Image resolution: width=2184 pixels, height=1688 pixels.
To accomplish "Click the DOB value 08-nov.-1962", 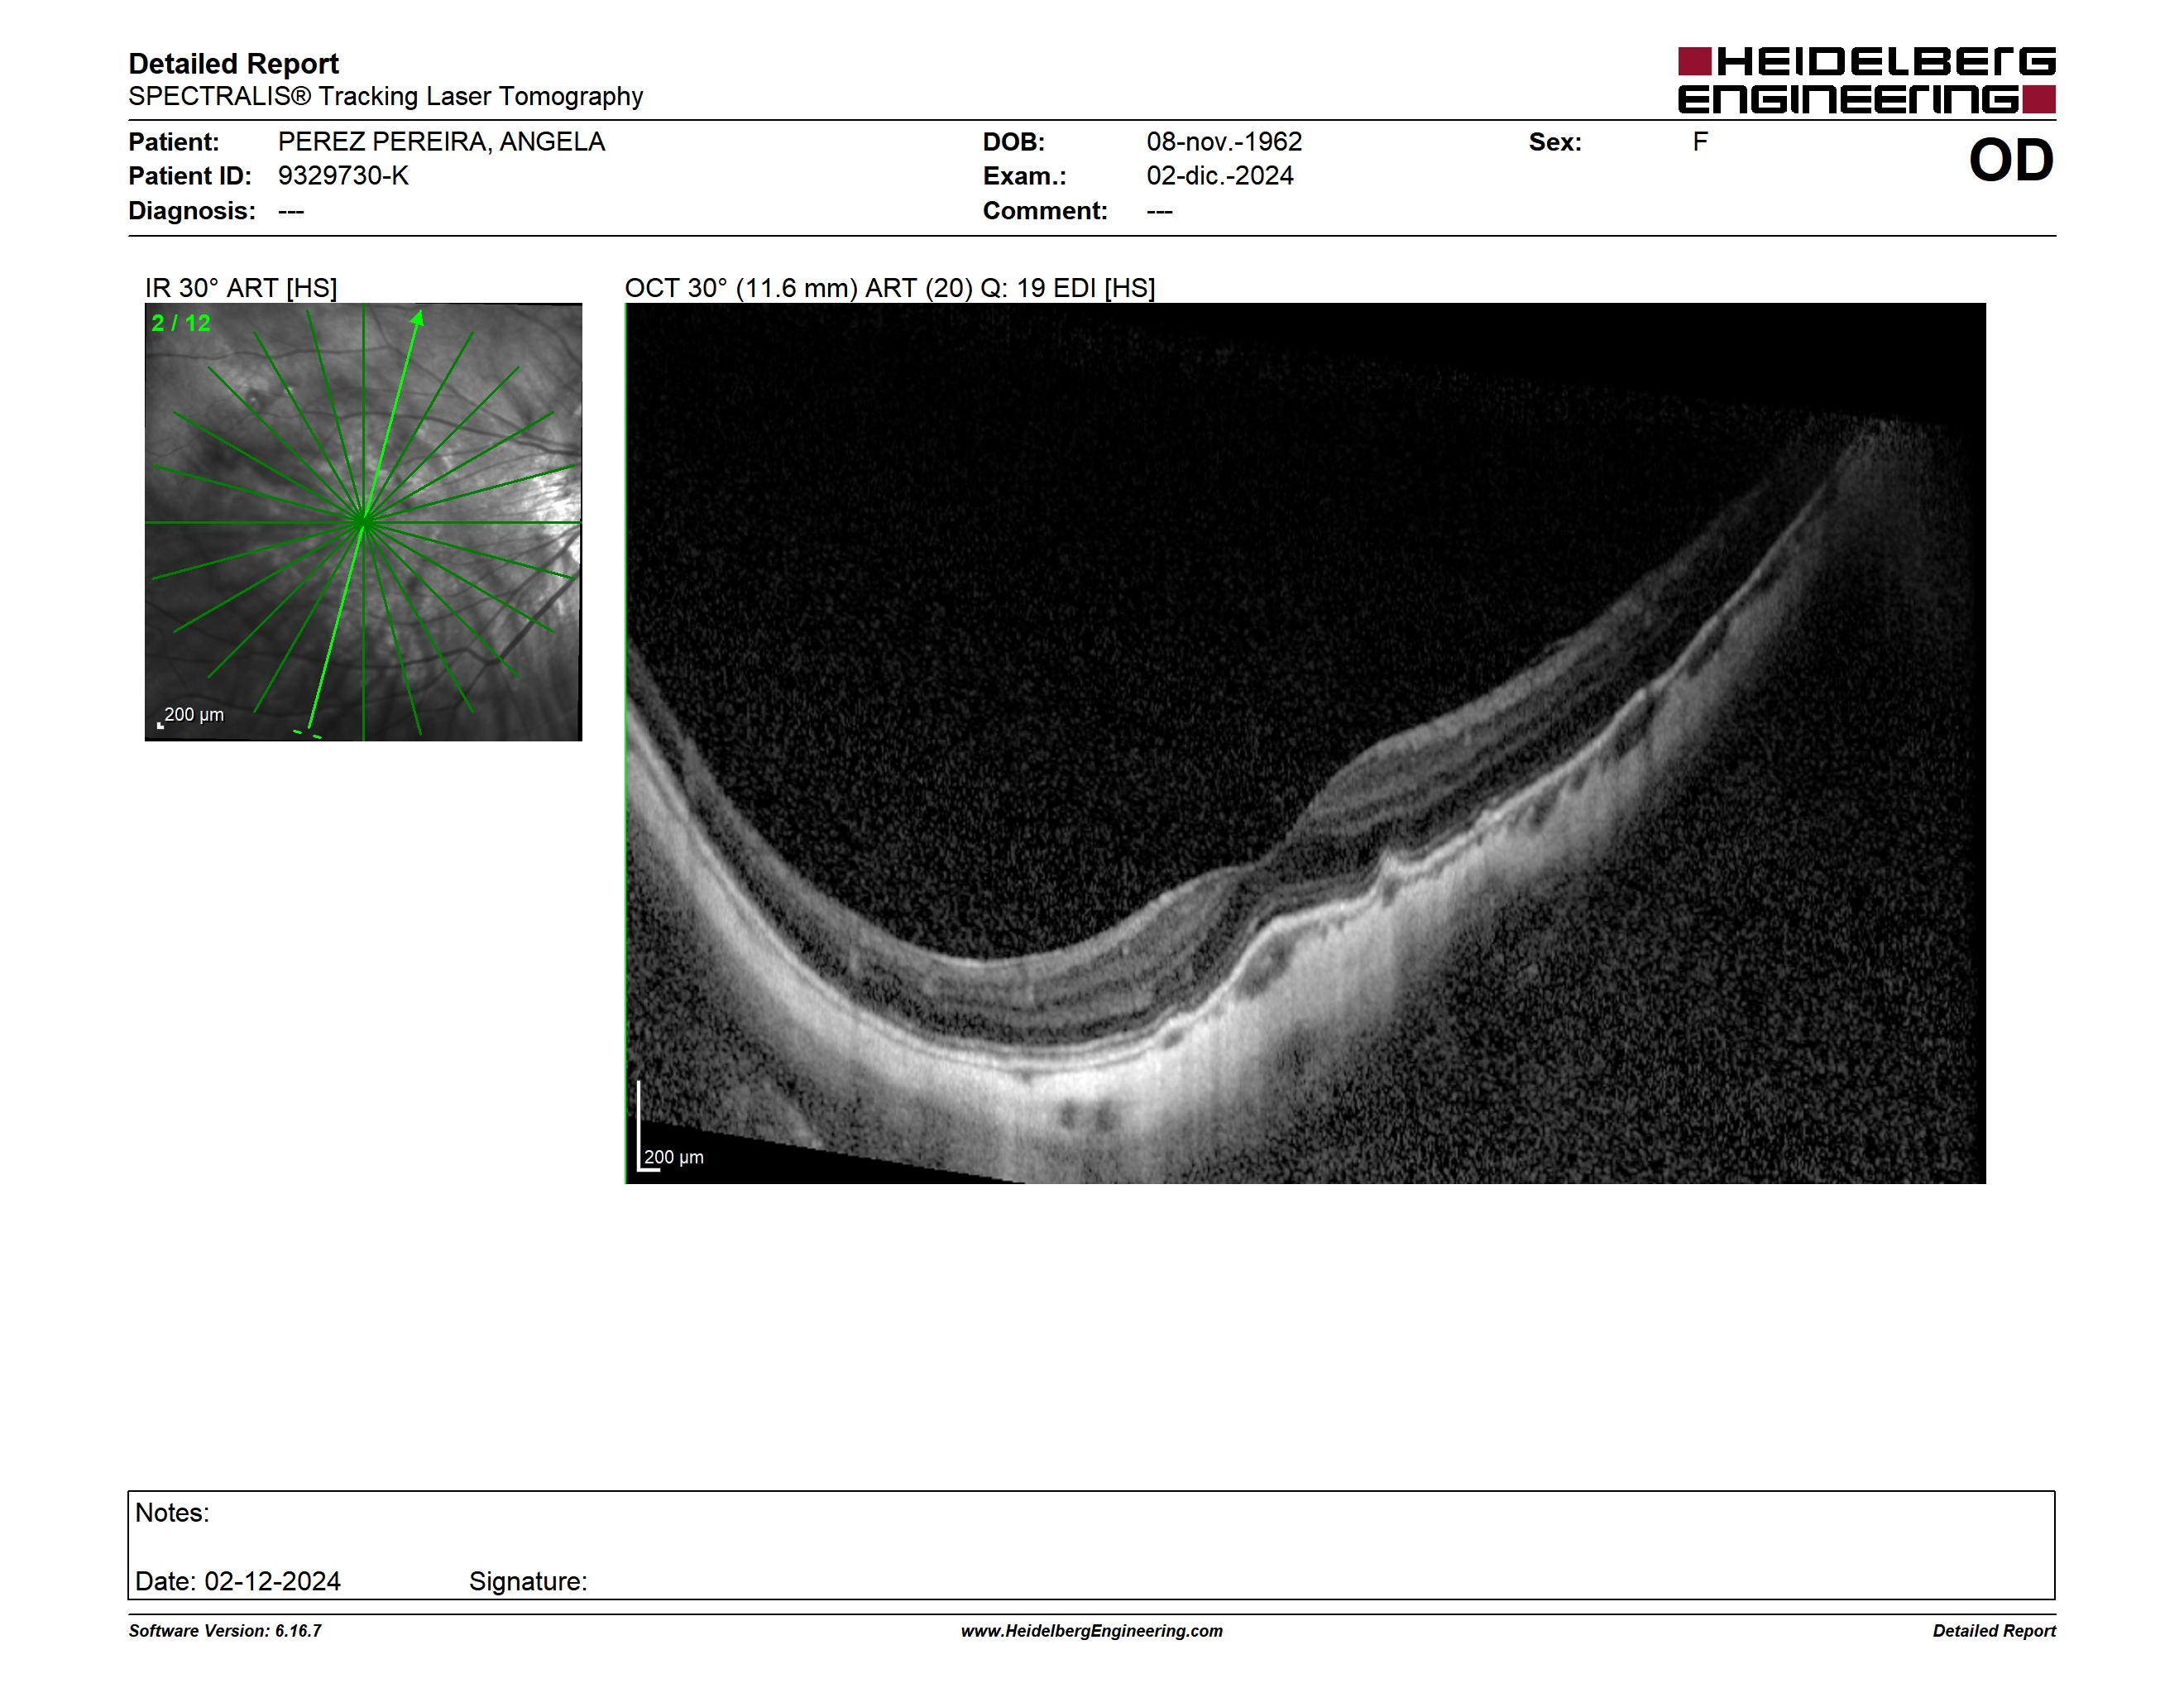I will (1224, 142).
